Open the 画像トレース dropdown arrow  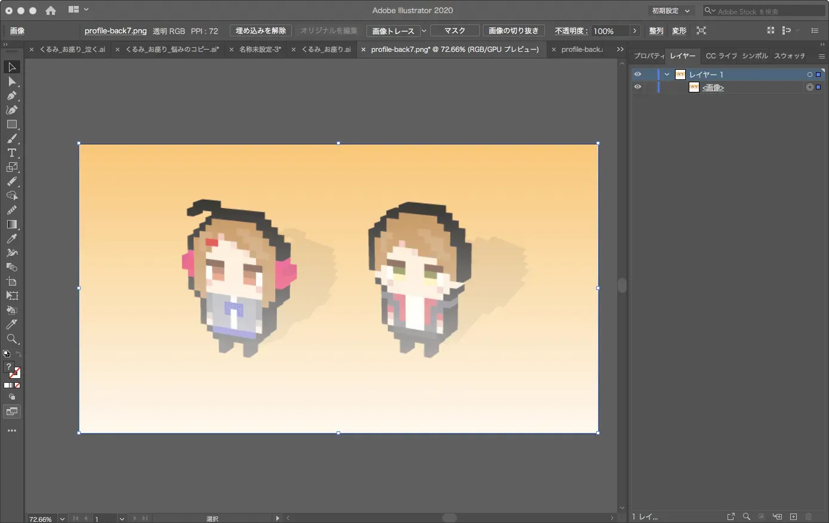[424, 31]
